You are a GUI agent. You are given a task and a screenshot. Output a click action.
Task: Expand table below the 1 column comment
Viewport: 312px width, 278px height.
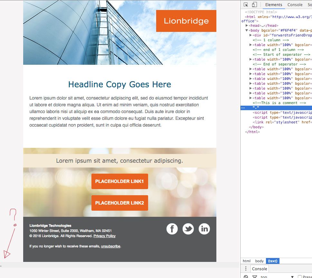pos(251,45)
